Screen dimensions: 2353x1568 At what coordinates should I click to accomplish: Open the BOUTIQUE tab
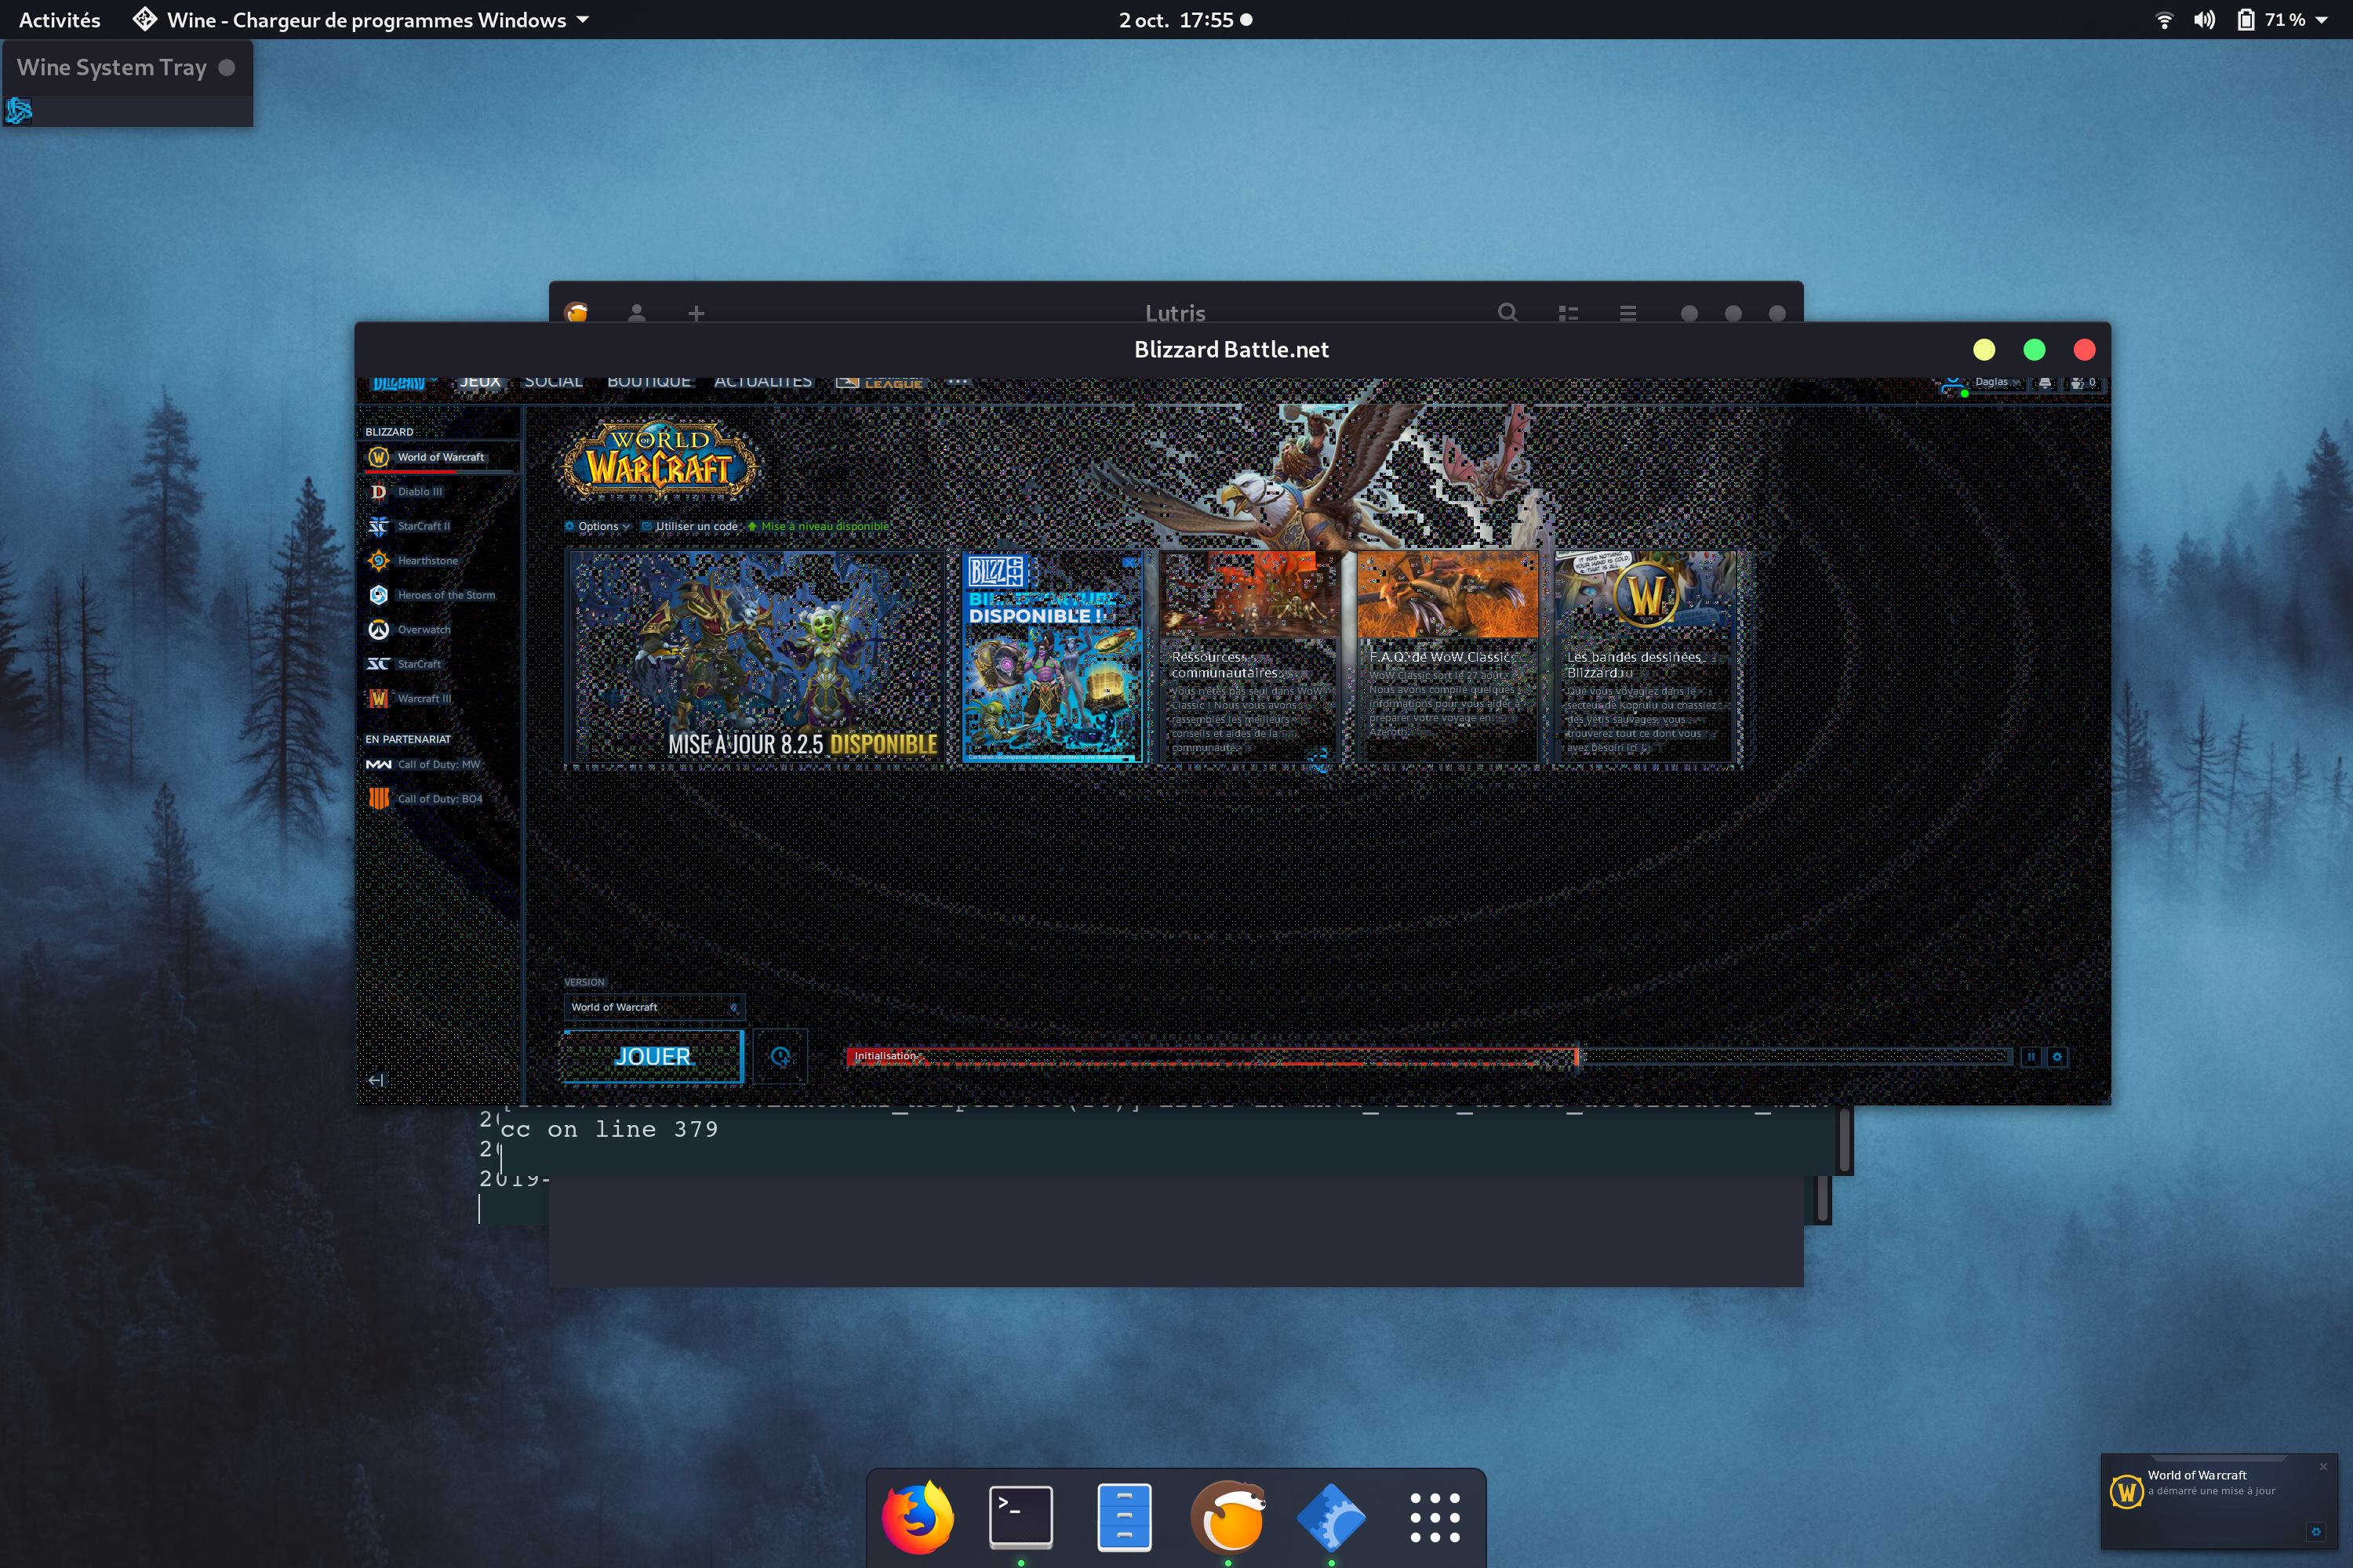point(649,383)
